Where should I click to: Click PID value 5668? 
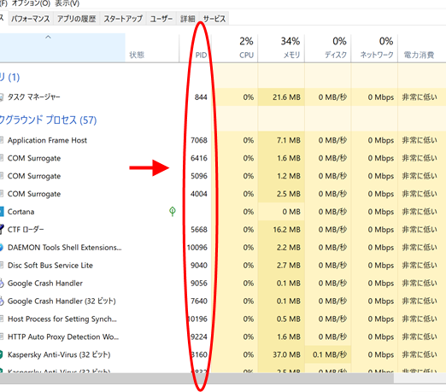[199, 230]
